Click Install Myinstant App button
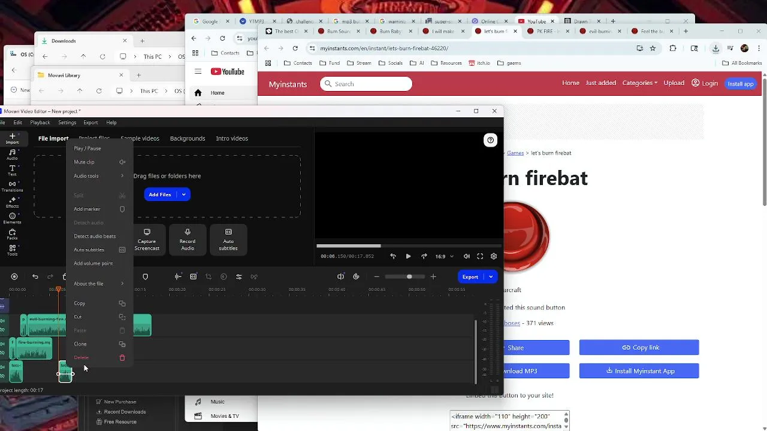Image resolution: width=767 pixels, height=431 pixels. (x=639, y=371)
